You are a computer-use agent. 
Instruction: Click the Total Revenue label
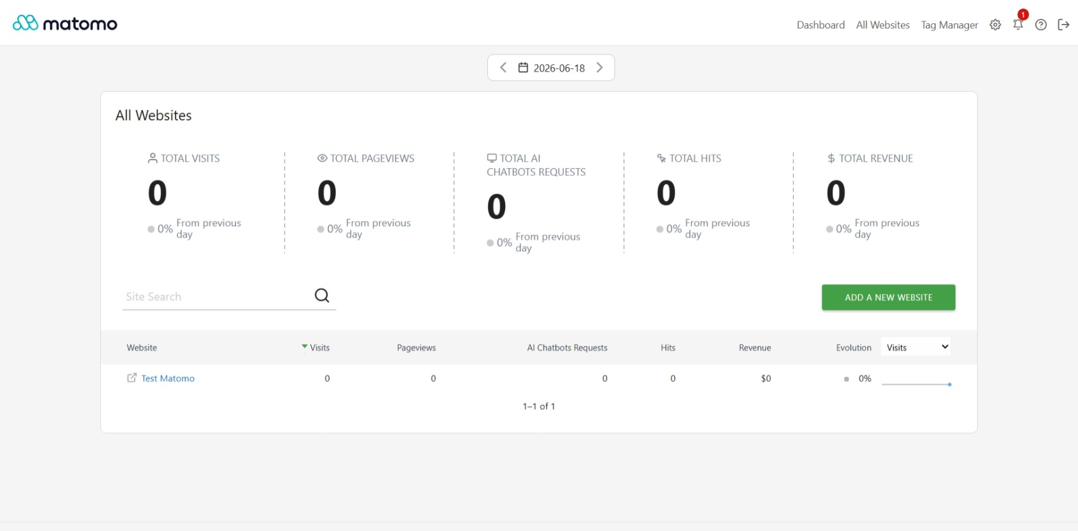[876, 158]
